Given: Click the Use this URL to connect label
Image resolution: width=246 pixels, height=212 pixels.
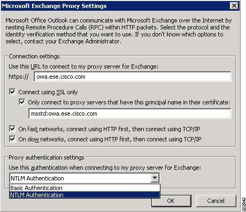Looking at the screenshot, I should coord(83,66).
